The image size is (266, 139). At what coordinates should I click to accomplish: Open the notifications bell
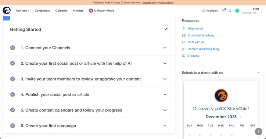pos(230,11)
